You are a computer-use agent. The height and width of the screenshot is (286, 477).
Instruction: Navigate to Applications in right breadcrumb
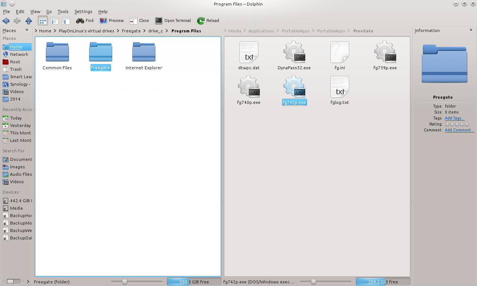pyautogui.click(x=261, y=31)
